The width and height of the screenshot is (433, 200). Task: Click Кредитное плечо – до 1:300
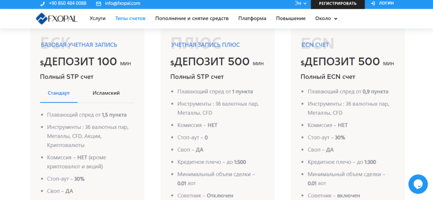tap(342, 162)
